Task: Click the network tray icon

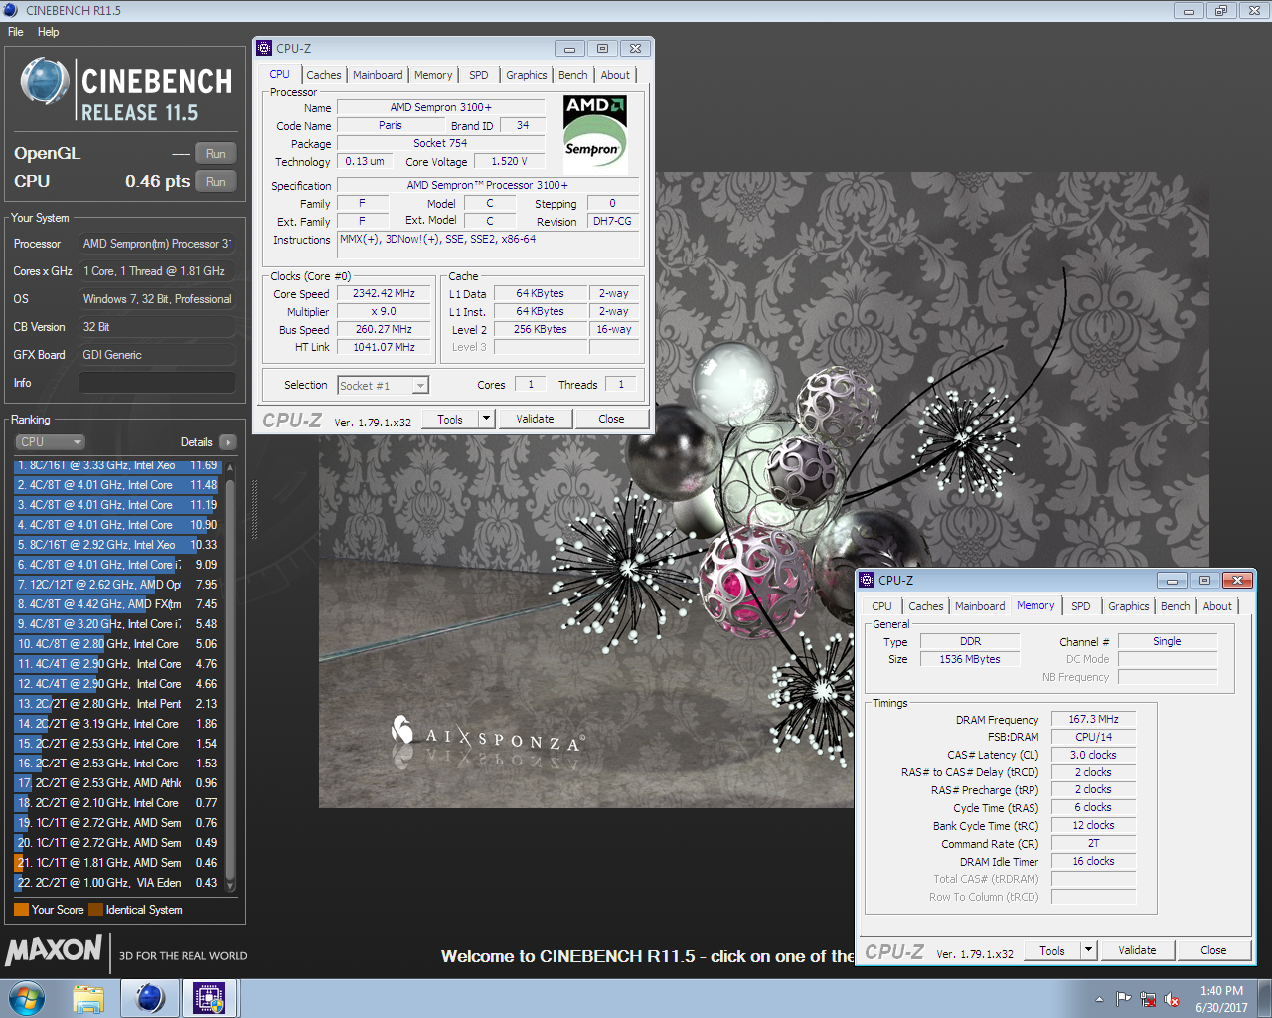Action: point(1148,999)
